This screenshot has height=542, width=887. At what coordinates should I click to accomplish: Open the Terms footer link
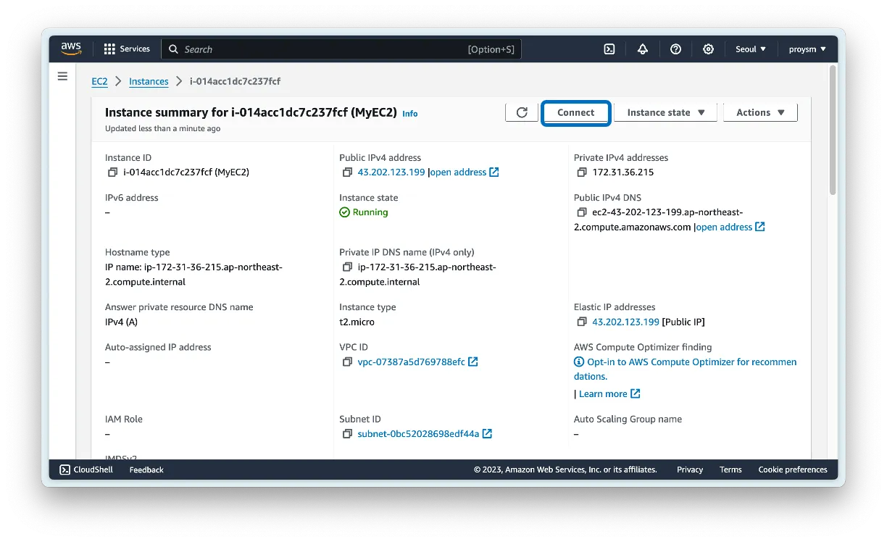(x=730, y=470)
